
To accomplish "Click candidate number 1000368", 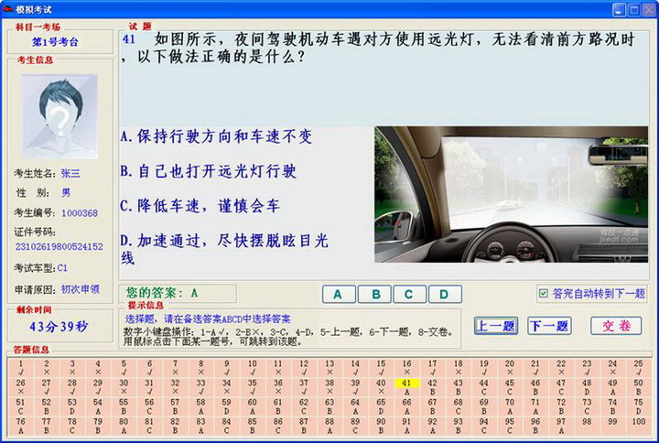I will click(x=80, y=213).
